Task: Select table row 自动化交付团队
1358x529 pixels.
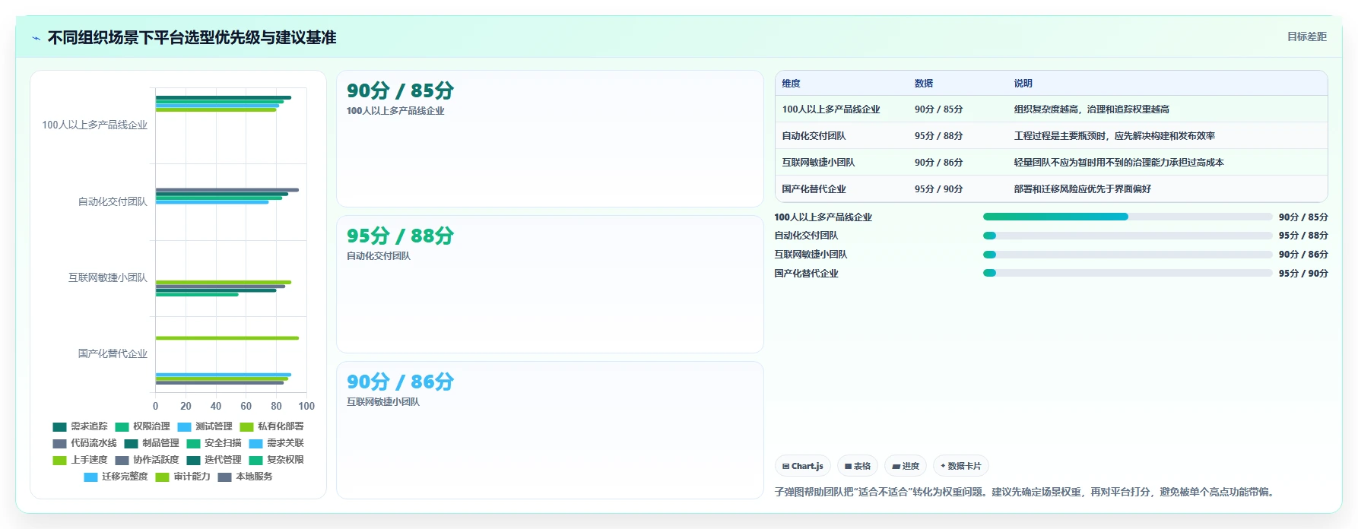Action: (x=1052, y=135)
